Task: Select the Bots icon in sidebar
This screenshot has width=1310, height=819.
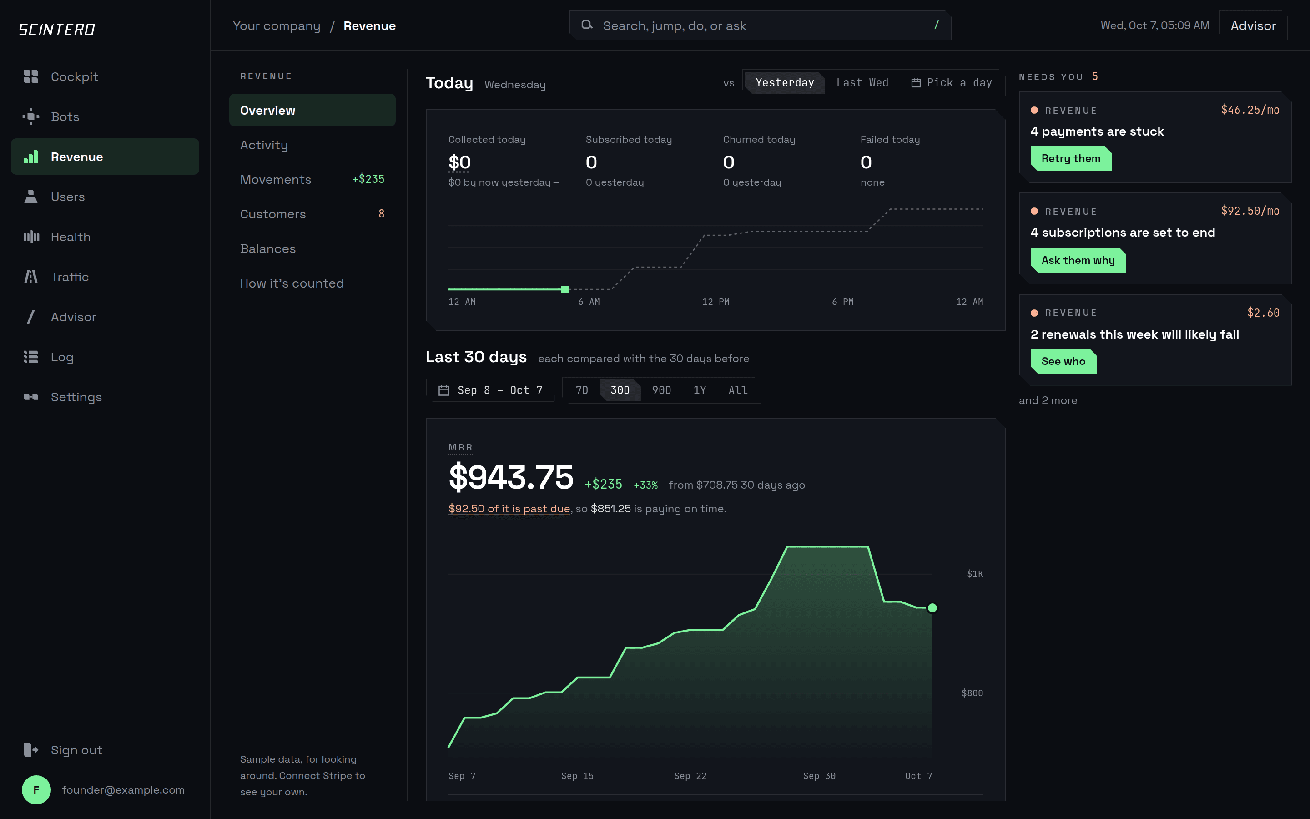Action: [x=31, y=116]
